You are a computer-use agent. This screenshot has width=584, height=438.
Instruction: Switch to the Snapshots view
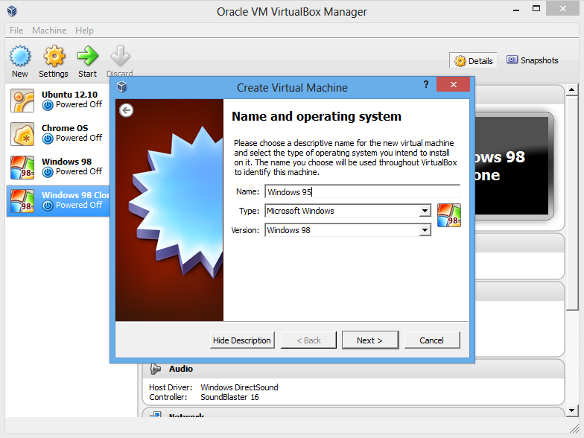point(533,60)
